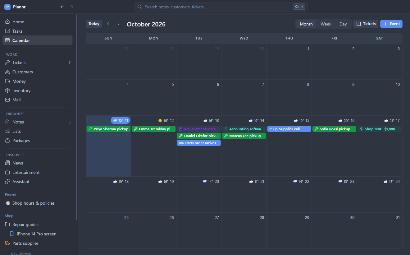Open Mail in the sidebar
This screenshot has height=255, width=410.
pos(38,100)
